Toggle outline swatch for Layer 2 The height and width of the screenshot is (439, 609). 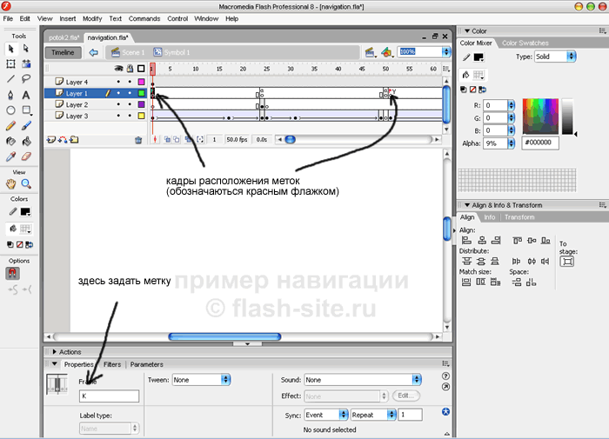click(141, 104)
